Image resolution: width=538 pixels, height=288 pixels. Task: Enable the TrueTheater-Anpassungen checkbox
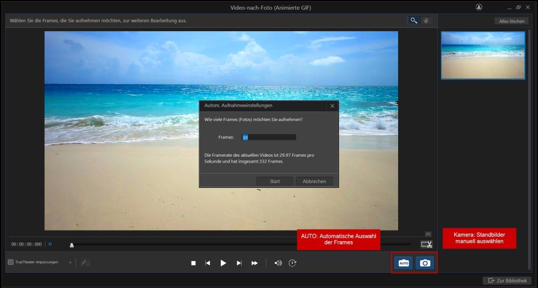pos(11,262)
